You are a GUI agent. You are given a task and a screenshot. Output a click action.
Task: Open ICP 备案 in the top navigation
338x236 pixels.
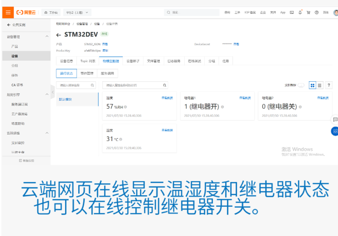pos(250,13)
